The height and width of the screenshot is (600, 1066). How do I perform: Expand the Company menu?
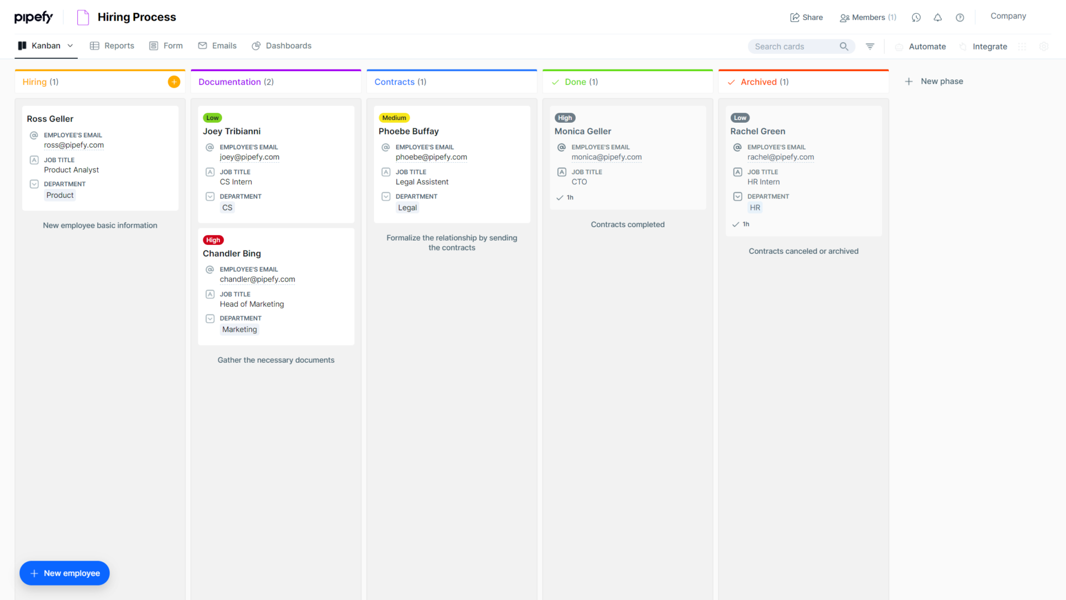click(1008, 16)
